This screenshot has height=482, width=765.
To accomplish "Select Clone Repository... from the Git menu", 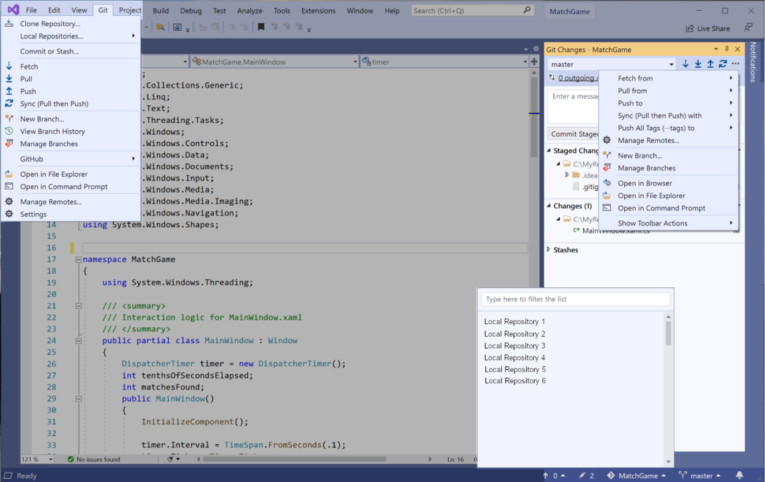I will coord(50,24).
